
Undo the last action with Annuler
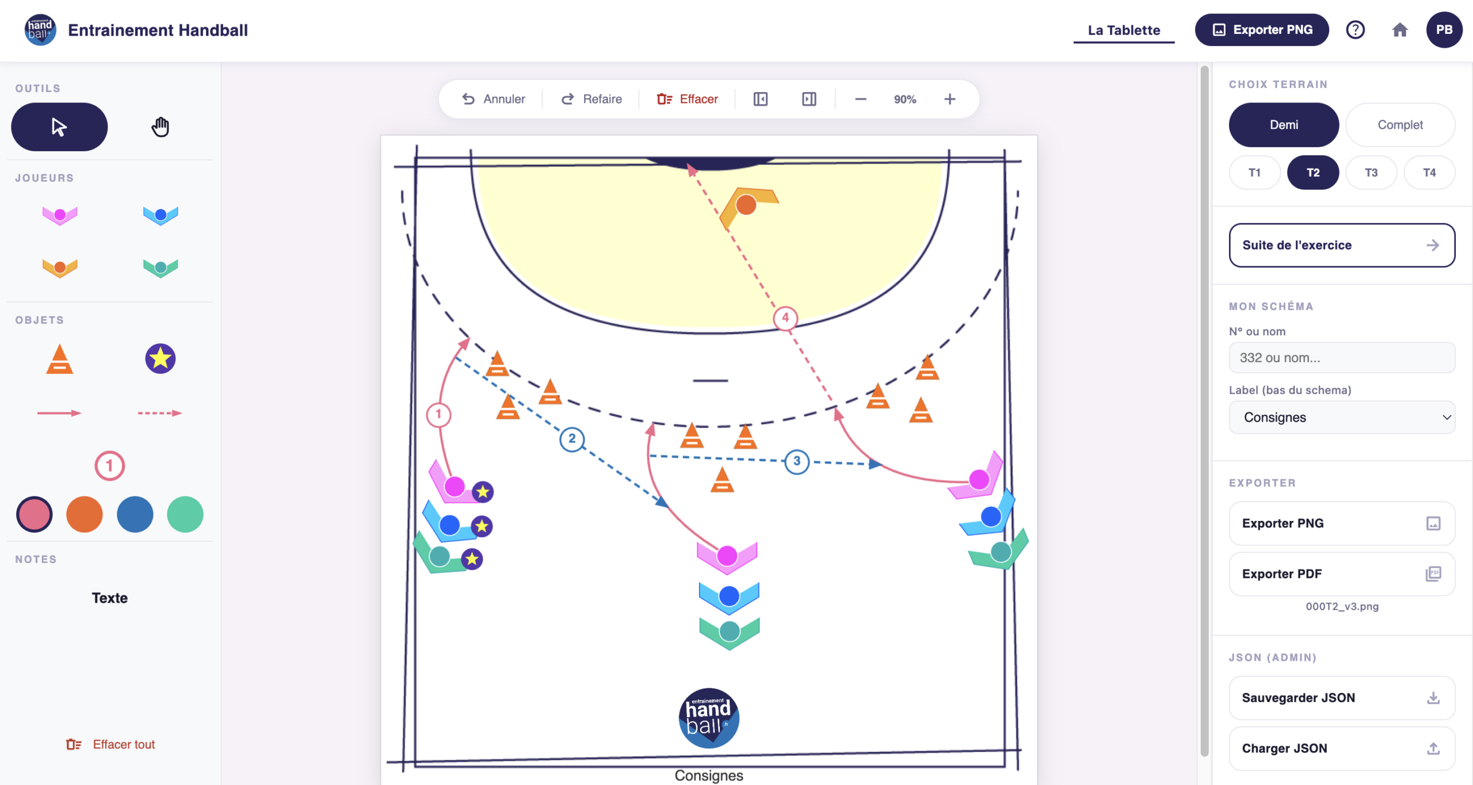pos(494,99)
